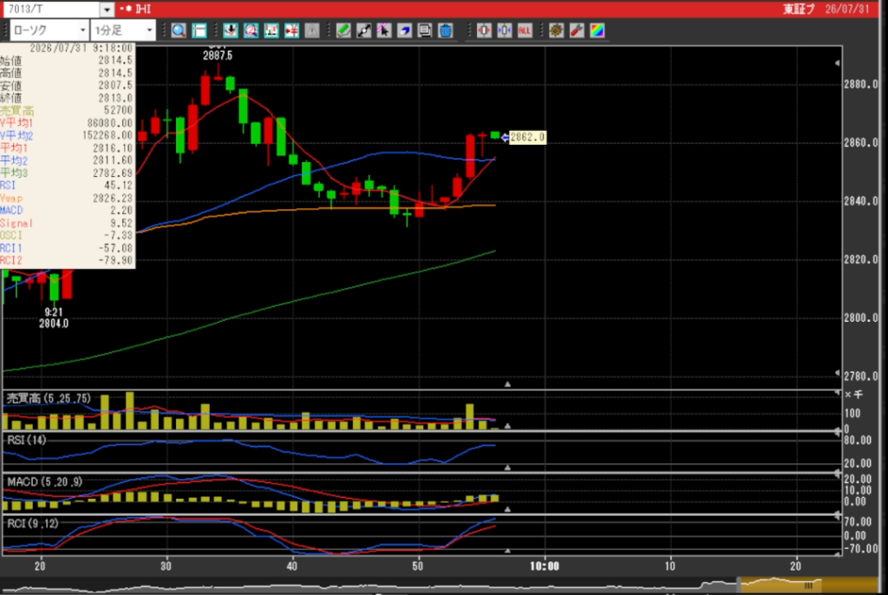Image resolution: width=888 pixels, height=595 pixels.
Task: Click the RCI2 -79.90 row in data panel
Action: pos(67,261)
